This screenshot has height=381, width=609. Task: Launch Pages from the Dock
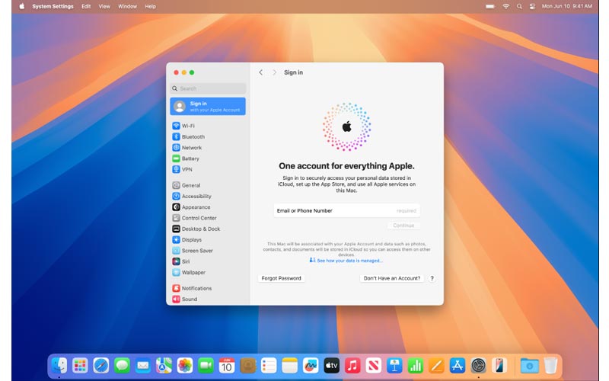click(x=436, y=366)
